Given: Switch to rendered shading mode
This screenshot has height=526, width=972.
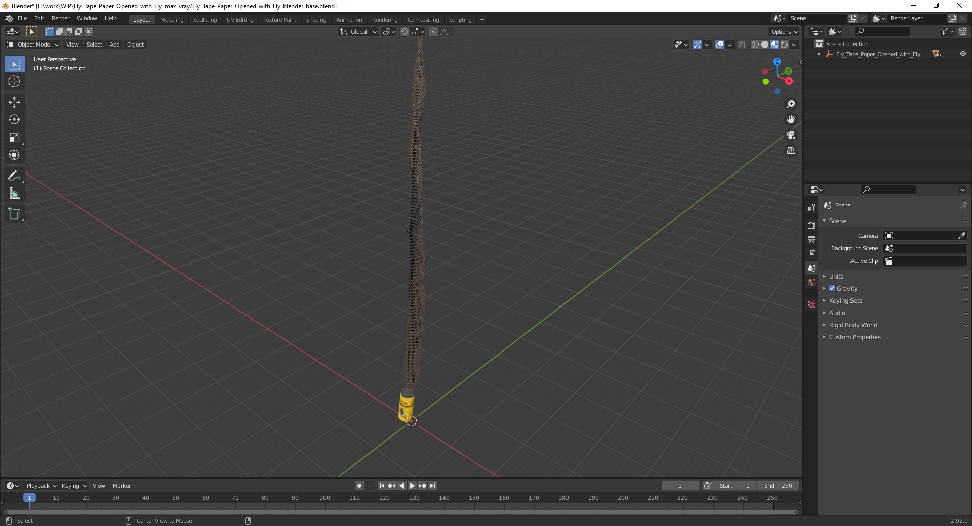Looking at the screenshot, I should (x=784, y=45).
